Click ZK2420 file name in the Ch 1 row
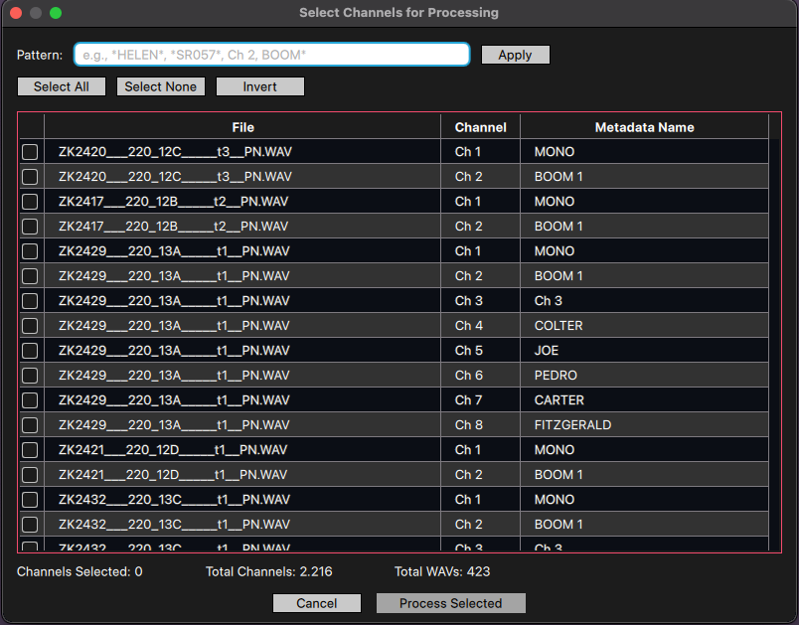The height and width of the screenshot is (625, 799). coord(175,152)
